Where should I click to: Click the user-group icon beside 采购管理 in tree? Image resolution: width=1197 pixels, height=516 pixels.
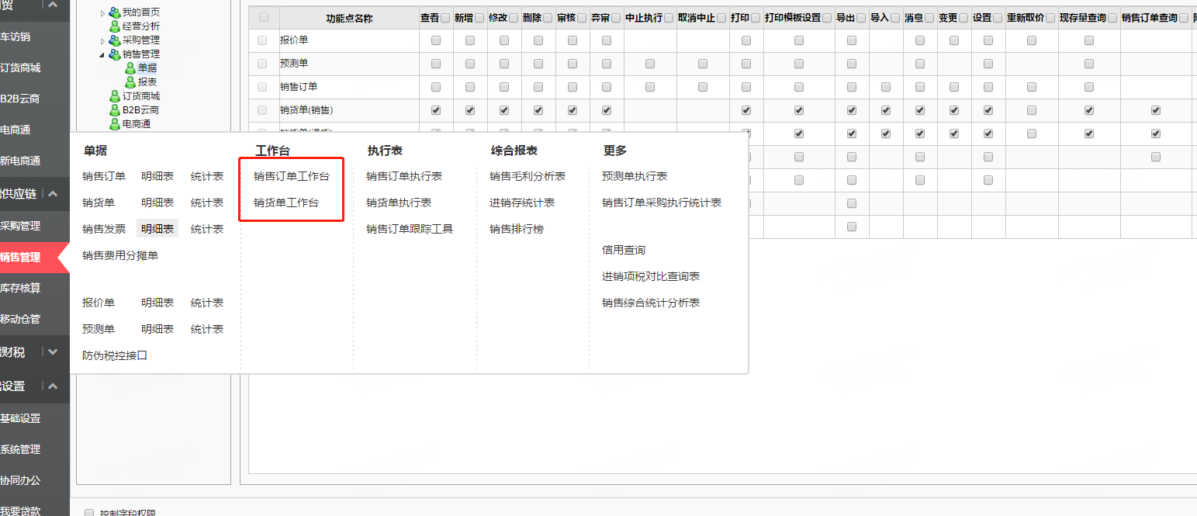click(x=115, y=40)
